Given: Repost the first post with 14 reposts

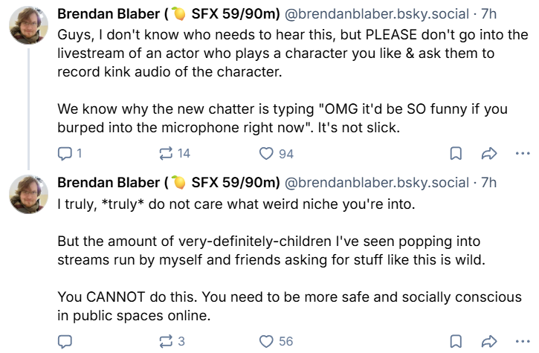Looking at the screenshot, I should click(175, 153).
